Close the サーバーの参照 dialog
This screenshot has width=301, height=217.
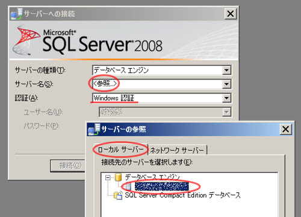[x=286, y=129]
